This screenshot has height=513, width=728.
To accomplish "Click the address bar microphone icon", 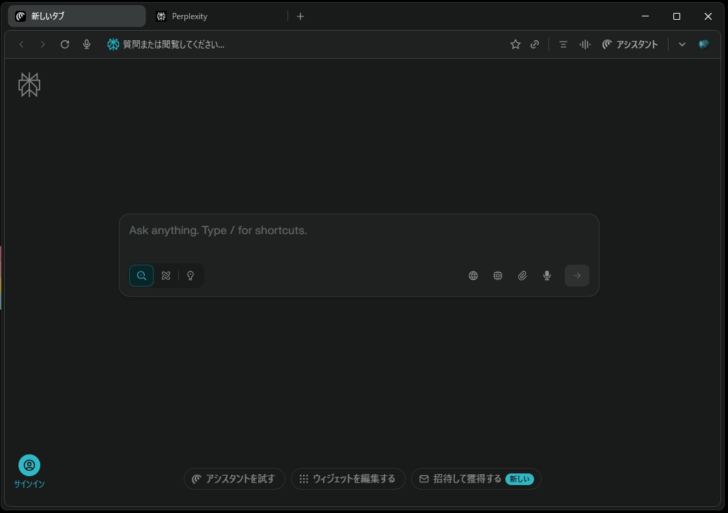I will coord(87,44).
